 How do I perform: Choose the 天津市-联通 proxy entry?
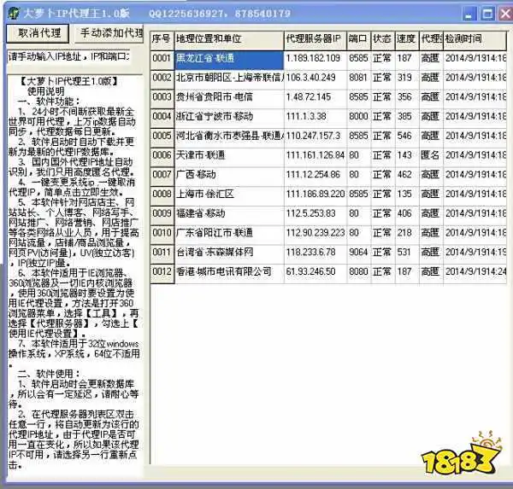coord(227,154)
